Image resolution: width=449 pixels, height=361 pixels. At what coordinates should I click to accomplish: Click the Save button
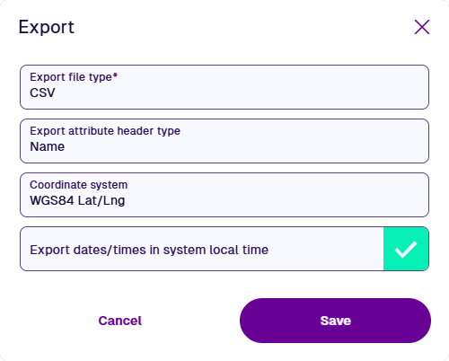pos(335,321)
